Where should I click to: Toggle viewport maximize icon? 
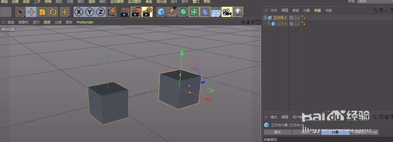pos(258,22)
